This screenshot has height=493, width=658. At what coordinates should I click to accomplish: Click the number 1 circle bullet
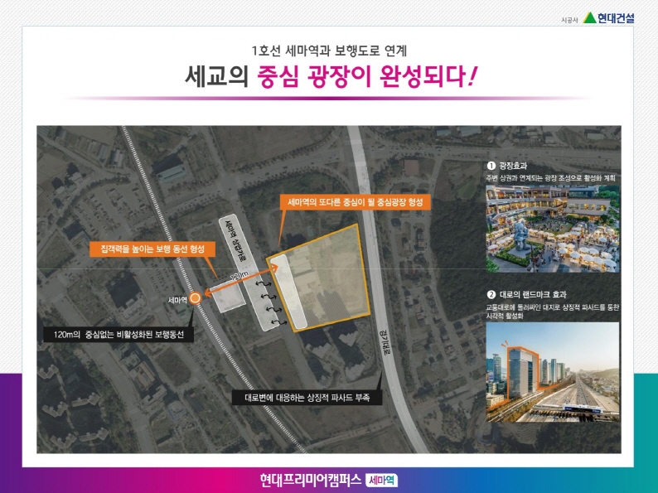[491, 166]
